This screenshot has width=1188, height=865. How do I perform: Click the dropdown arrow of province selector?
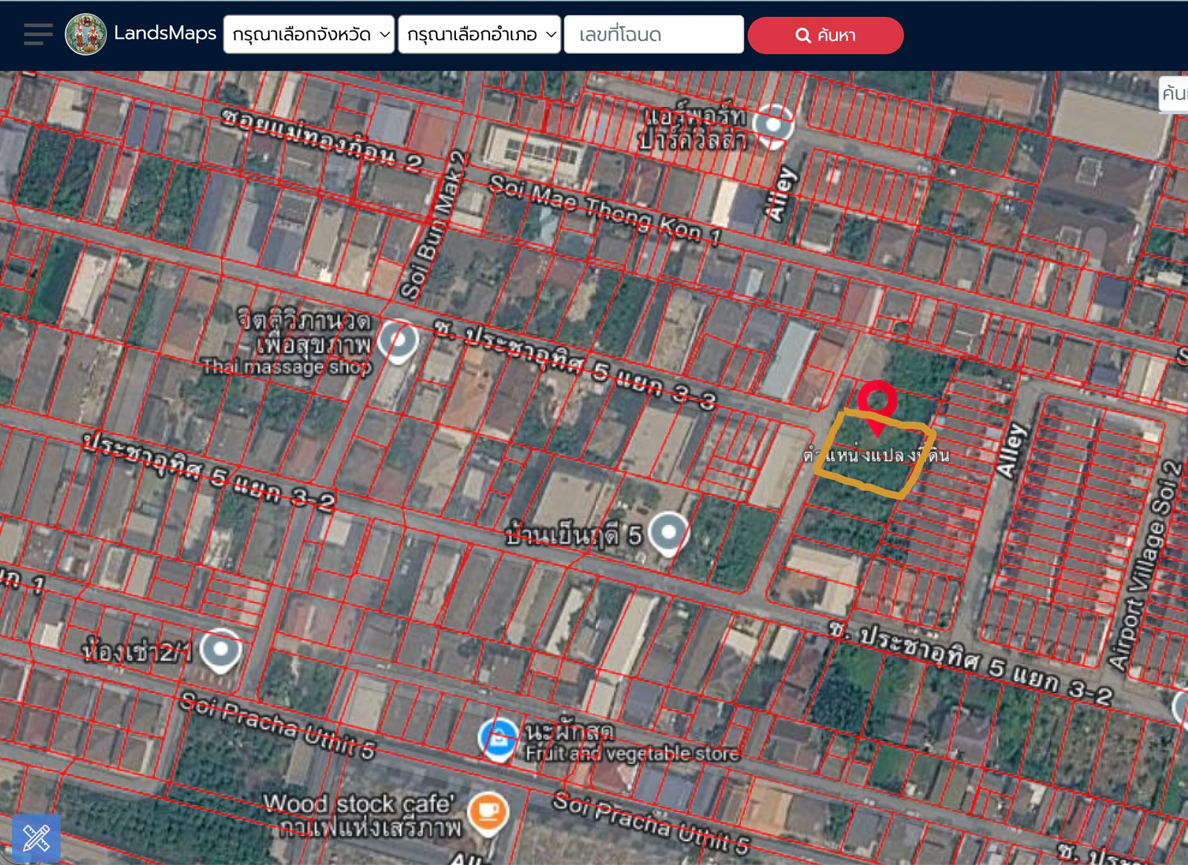[x=385, y=34]
